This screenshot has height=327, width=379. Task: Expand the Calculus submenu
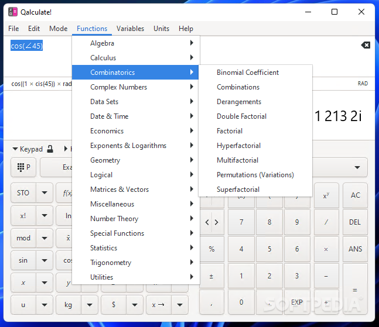coord(135,58)
